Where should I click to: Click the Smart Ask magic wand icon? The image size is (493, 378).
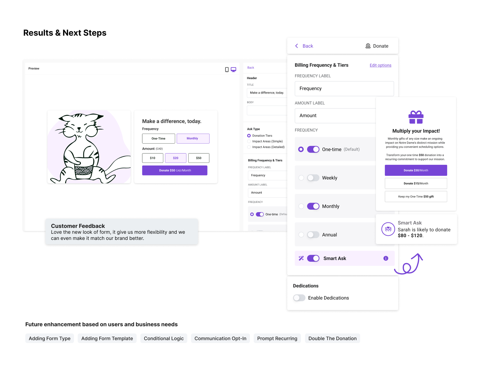[301, 258]
